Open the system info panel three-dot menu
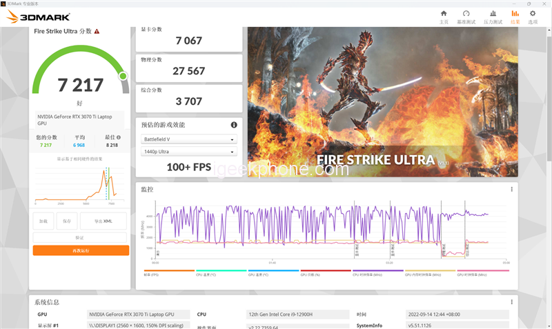The height and width of the screenshot is (329, 552). click(x=511, y=302)
